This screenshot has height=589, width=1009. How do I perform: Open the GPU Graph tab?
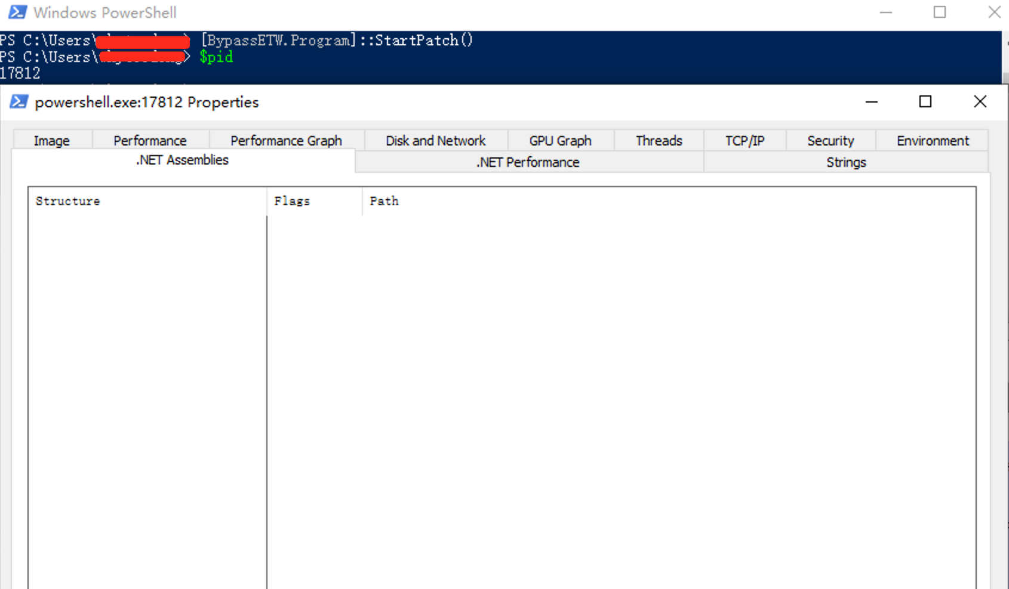(560, 141)
